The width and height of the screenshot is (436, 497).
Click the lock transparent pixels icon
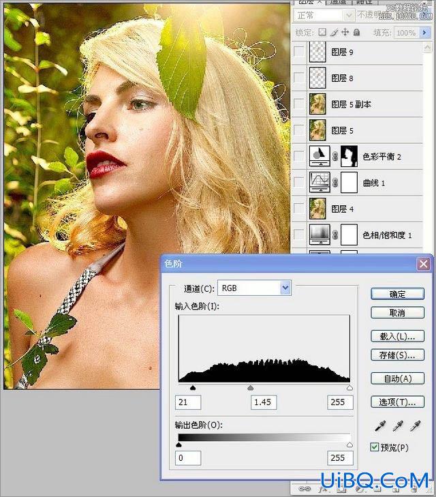pyautogui.click(x=322, y=32)
